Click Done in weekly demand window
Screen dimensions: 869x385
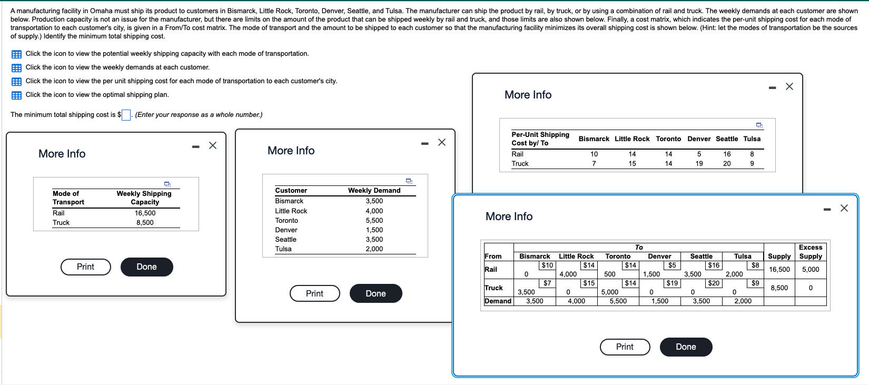tap(376, 293)
